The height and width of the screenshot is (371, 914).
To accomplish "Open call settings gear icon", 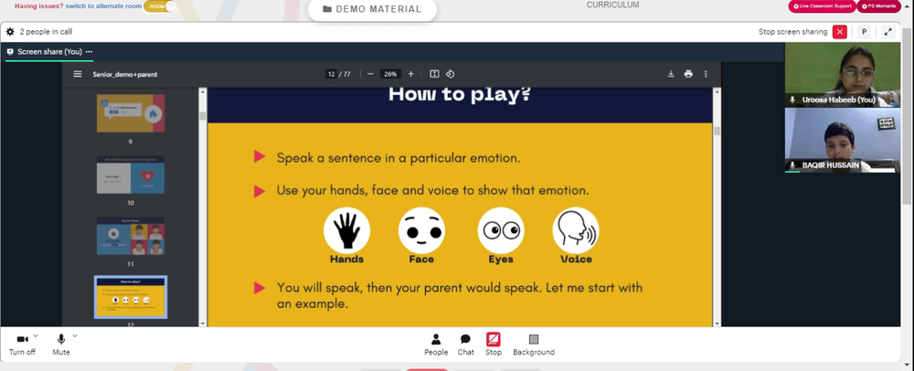I will click(x=10, y=32).
